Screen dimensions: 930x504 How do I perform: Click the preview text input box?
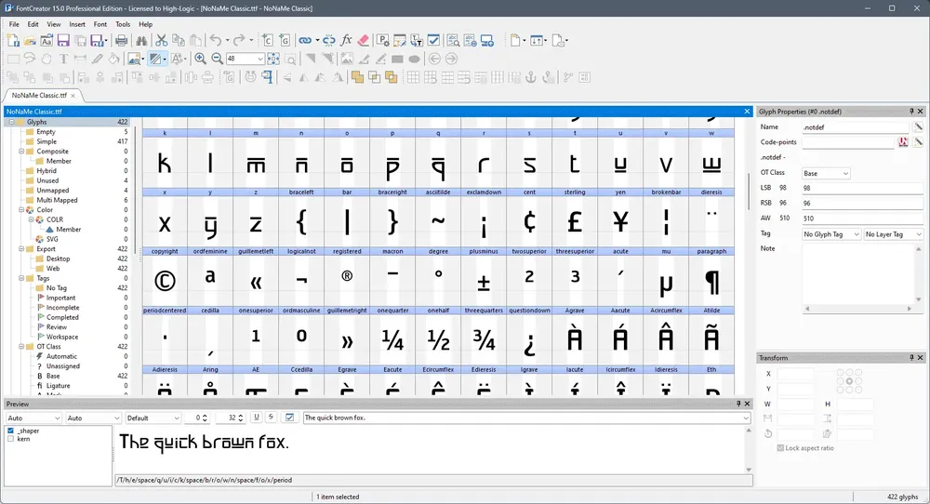525,418
